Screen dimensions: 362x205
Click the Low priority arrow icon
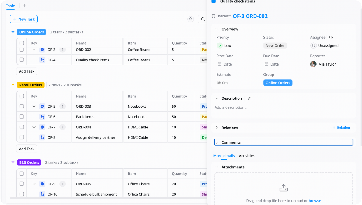pos(219,45)
